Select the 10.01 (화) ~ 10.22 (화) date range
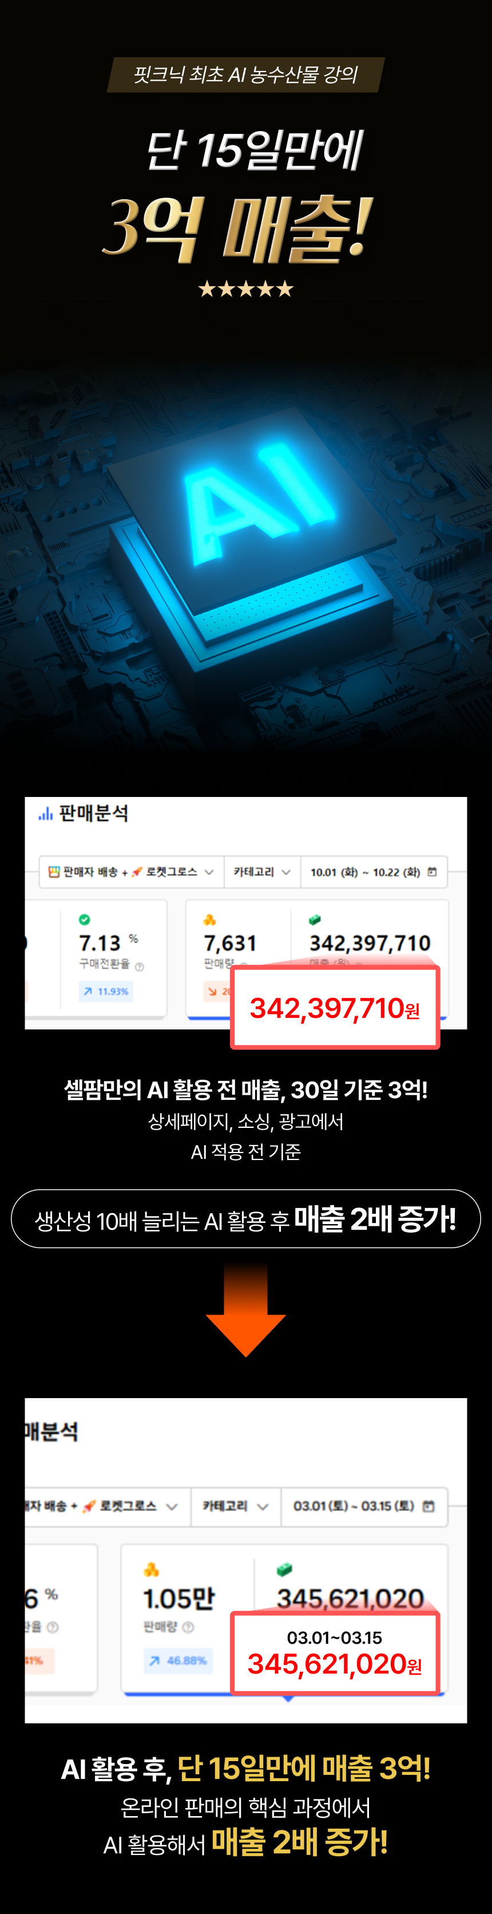Image resolution: width=492 pixels, height=1914 pixels. pyautogui.click(x=374, y=871)
